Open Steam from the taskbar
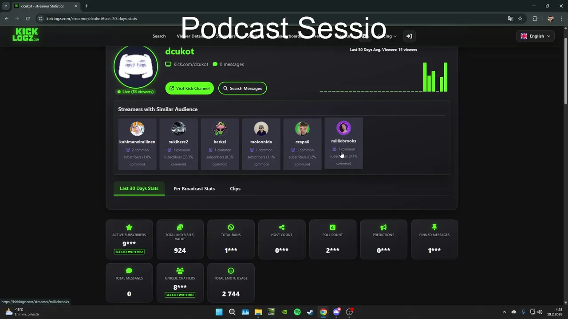 coord(310,312)
